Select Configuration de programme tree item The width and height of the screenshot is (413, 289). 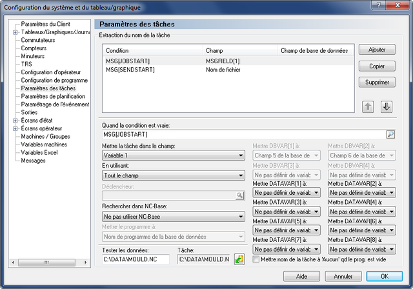[54, 80]
